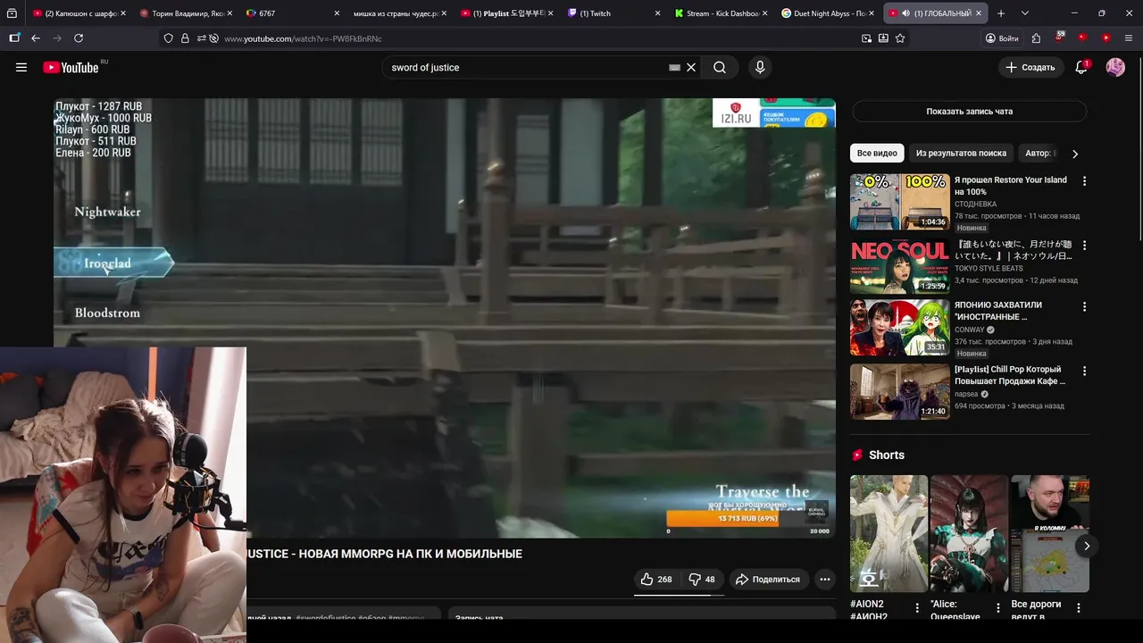The image size is (1143, 643).
Task: Show next Shorts with the arrow
Action: point(1087,546)
